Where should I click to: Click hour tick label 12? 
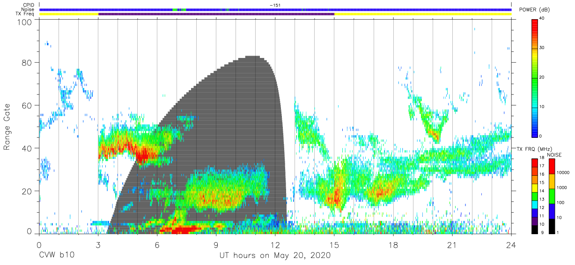coord(275,245)
